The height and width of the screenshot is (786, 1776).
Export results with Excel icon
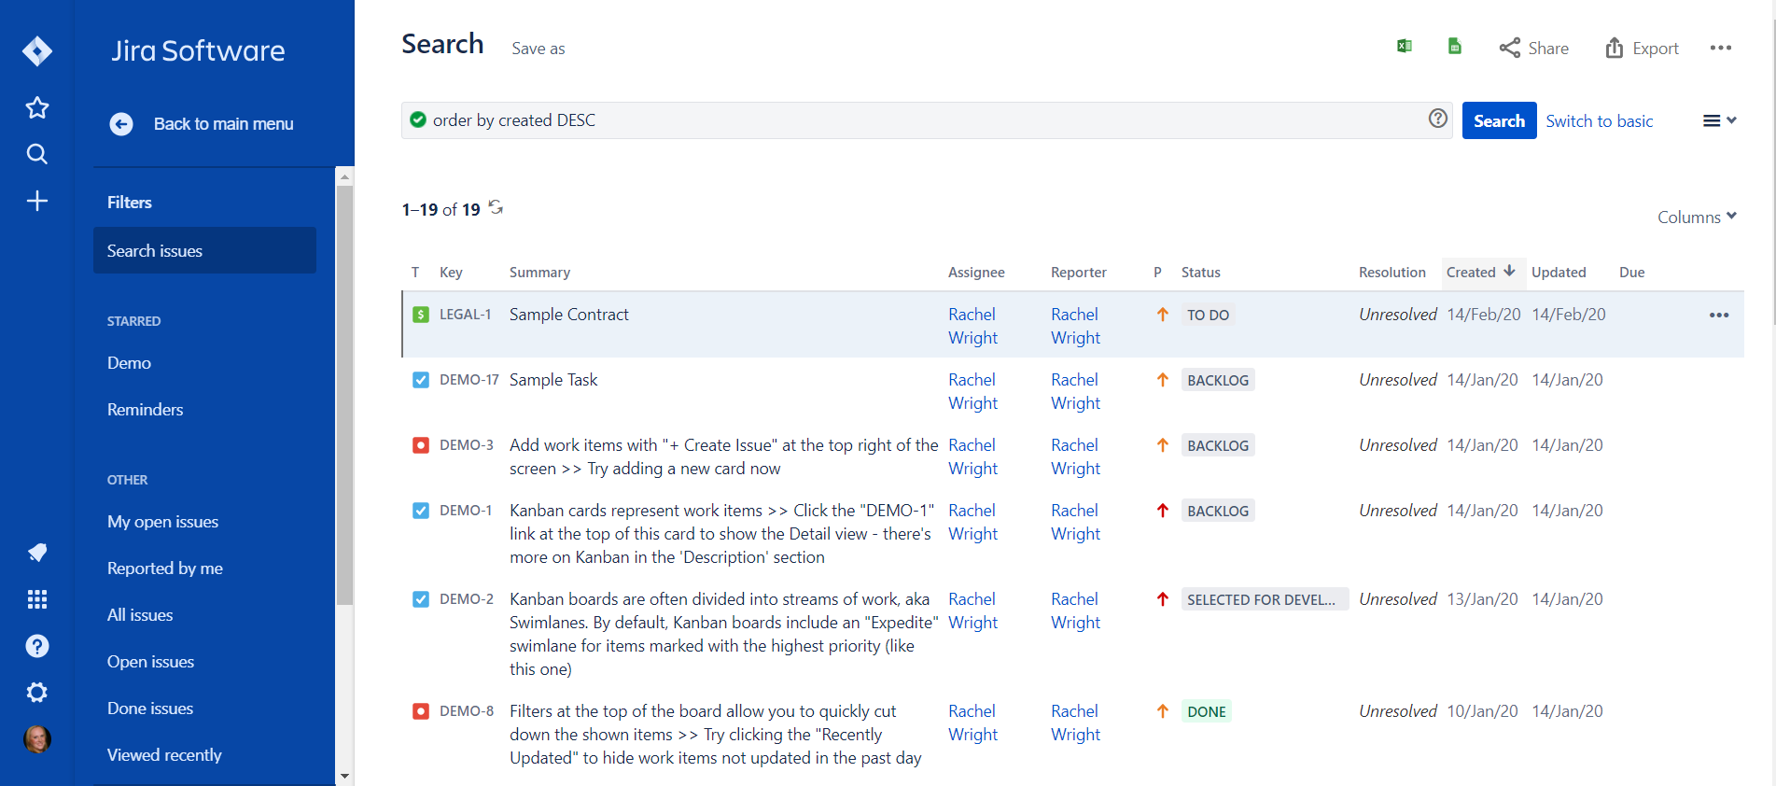[x=1404, y=46]
